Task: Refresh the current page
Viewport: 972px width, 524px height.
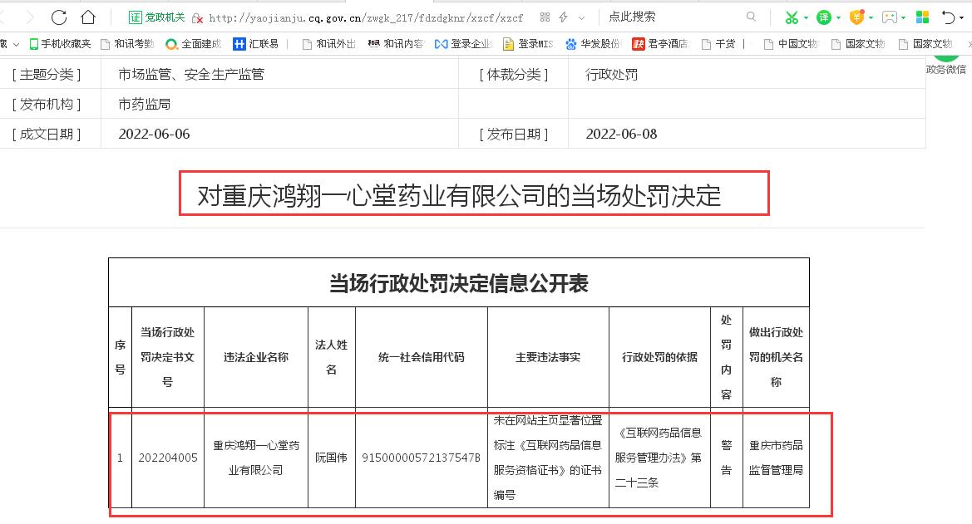Action: (57, 17)
